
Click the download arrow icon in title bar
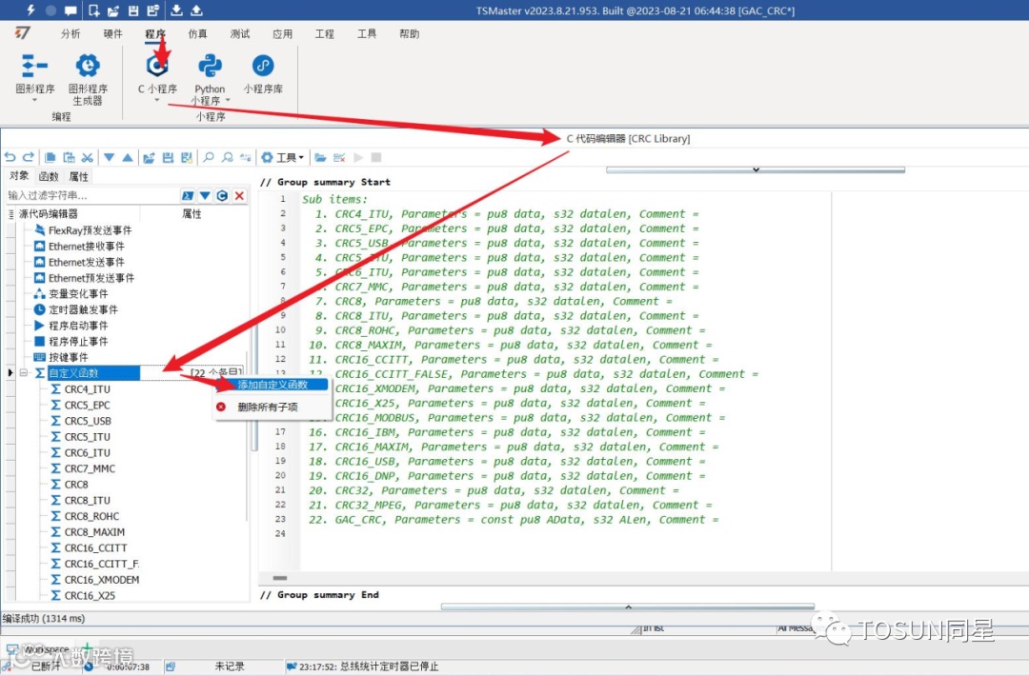(176, 10)
